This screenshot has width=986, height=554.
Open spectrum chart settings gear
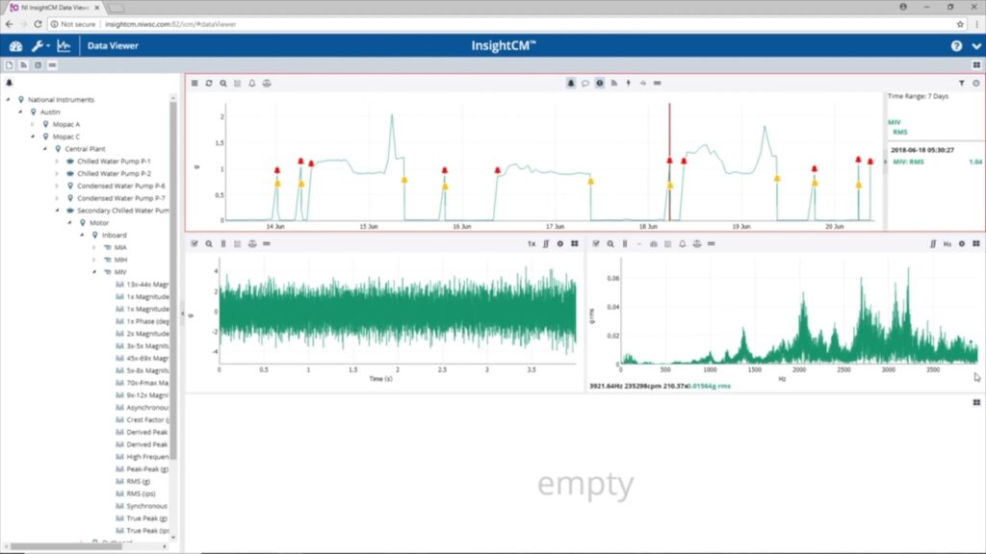pos(961,244)
